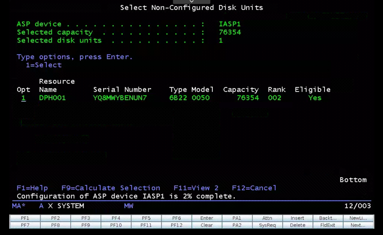Viewport: 383px width, 235px height.
Task: Click the Capacity column header
Action: click(241, 90)
